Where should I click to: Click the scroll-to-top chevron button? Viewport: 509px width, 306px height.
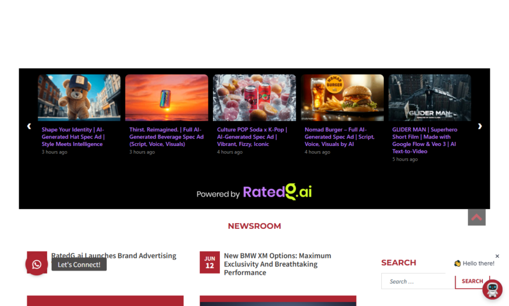tap(476, 217)
